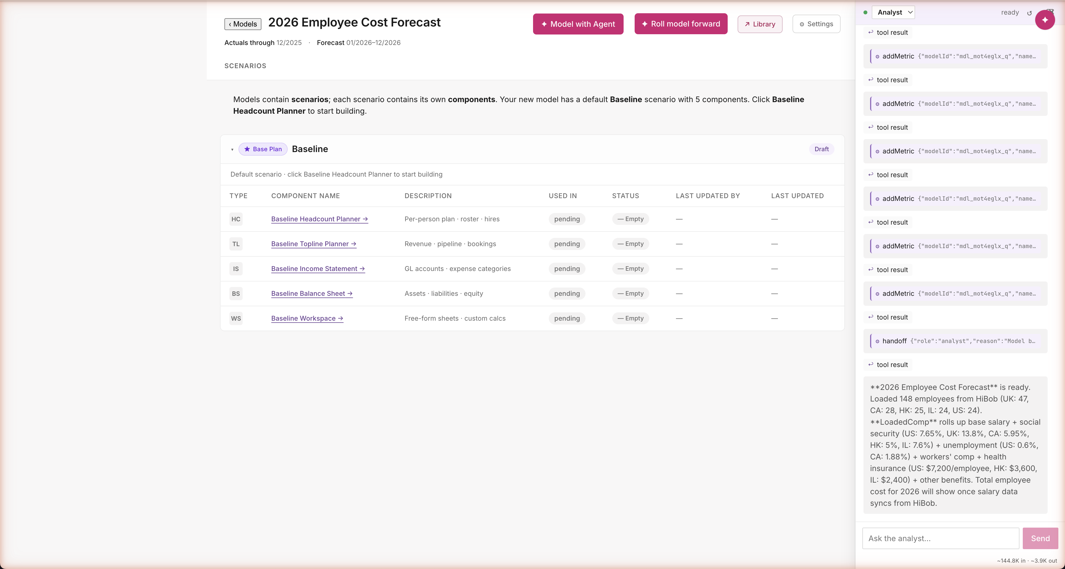The image size is (1065, 569).
Task: Click Roll model forward button
Action: 681,24
